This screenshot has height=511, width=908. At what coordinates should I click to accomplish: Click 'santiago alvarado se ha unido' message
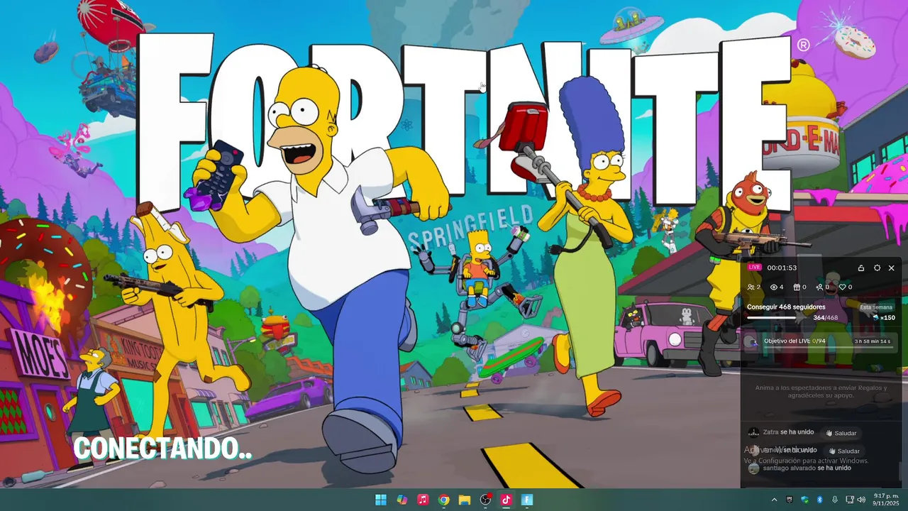(807, 468)
